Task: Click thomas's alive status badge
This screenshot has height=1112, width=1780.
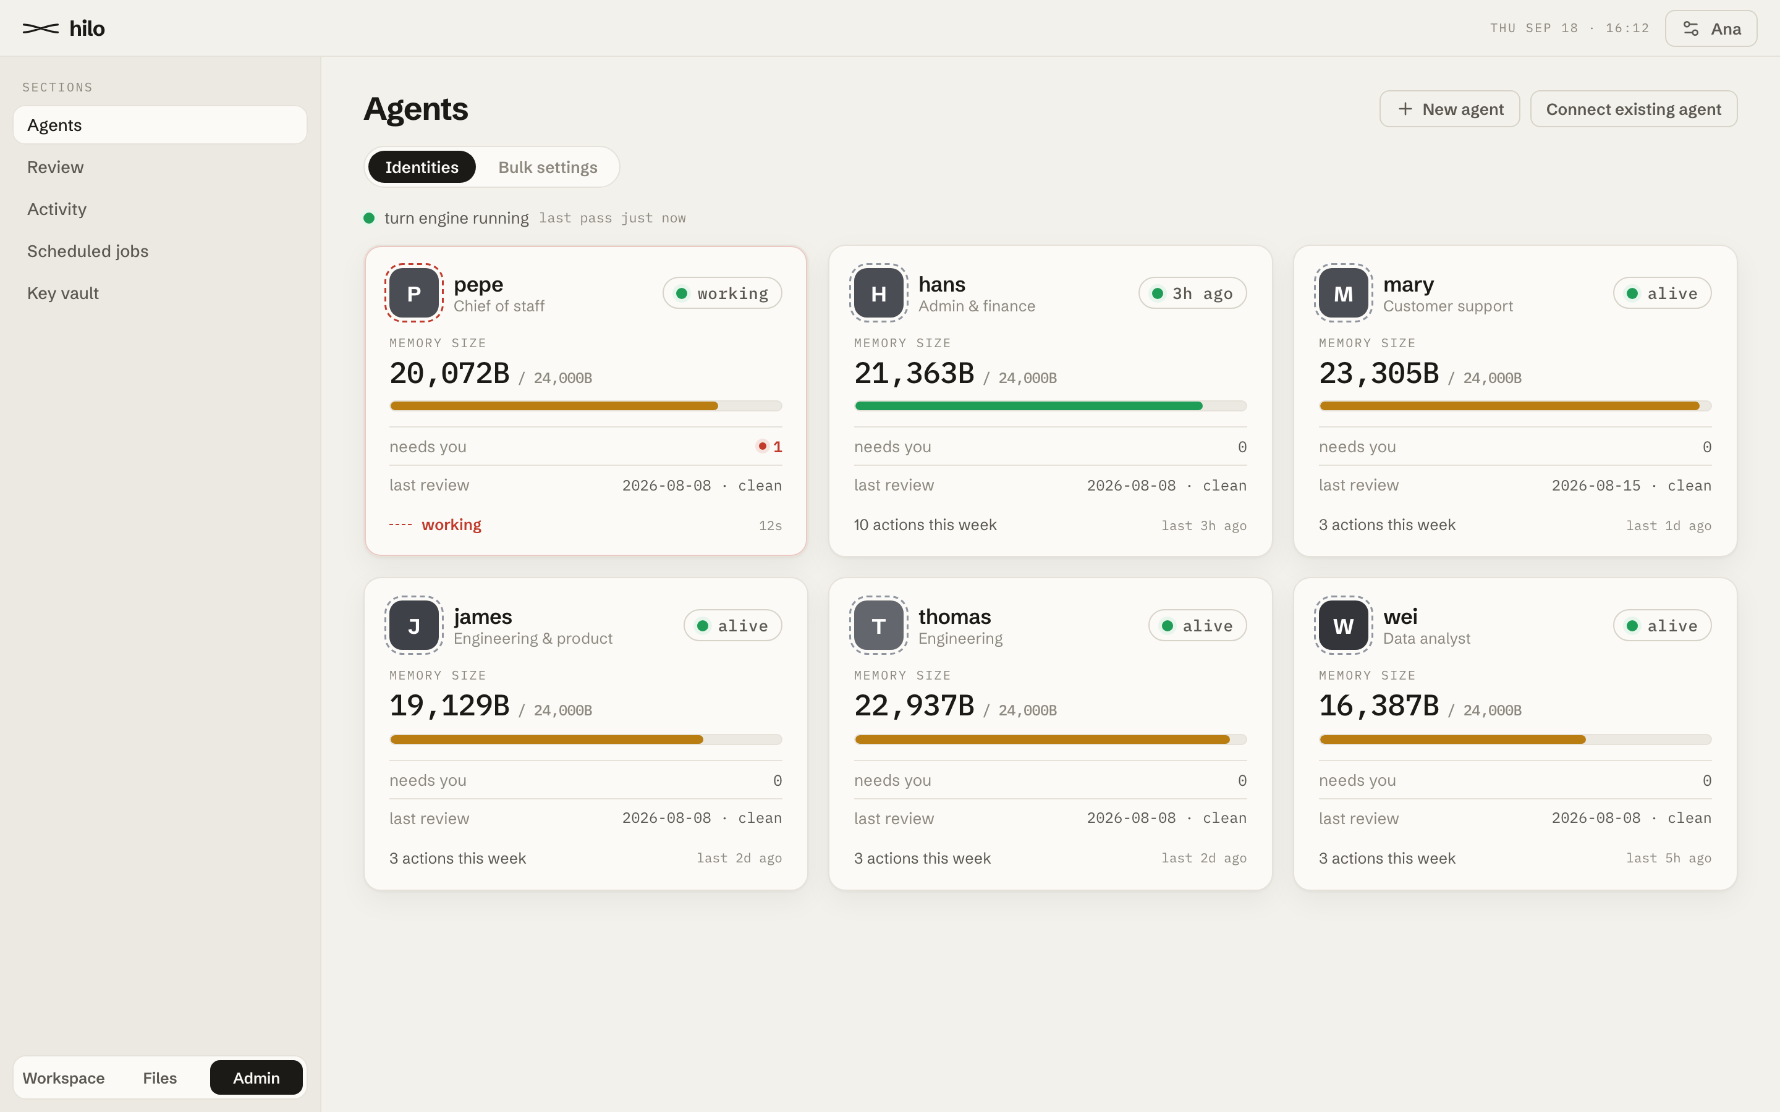Action: click(1197, 625)
